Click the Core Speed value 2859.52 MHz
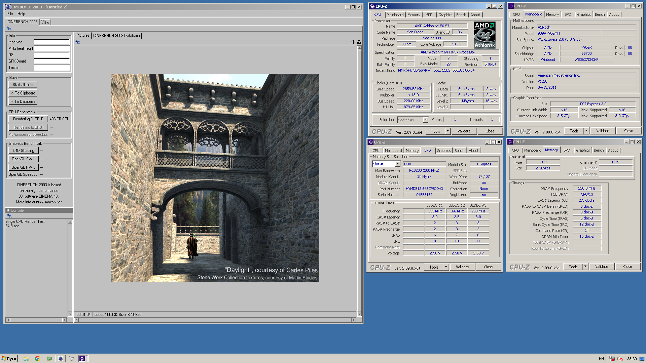The image size is (646, 363). [414, 89]
